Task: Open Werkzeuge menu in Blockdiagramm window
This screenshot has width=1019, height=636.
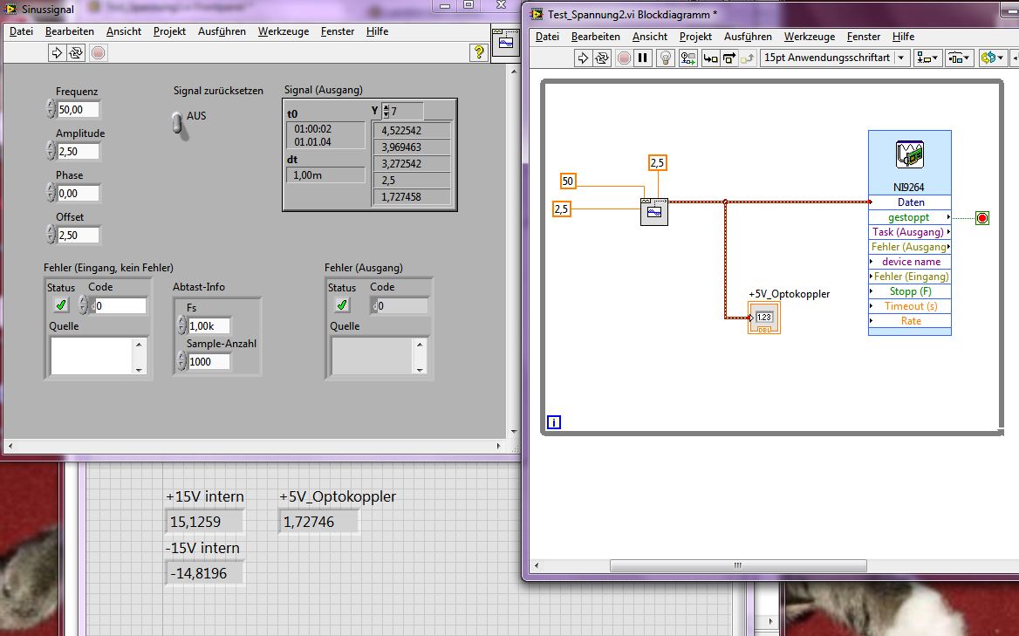Action: (x=809, y=37)
